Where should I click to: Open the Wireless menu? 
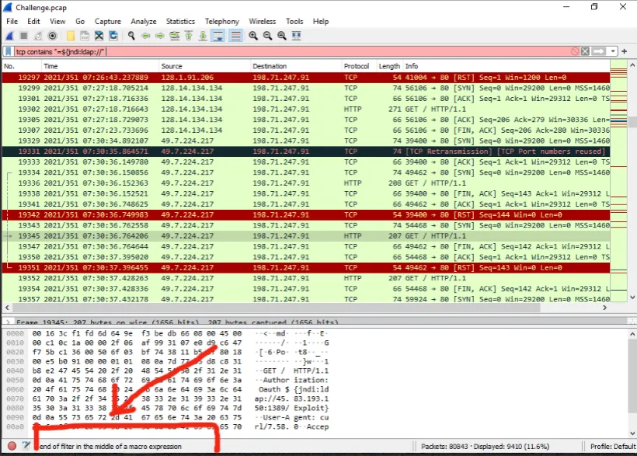click(x=262, y=22)
